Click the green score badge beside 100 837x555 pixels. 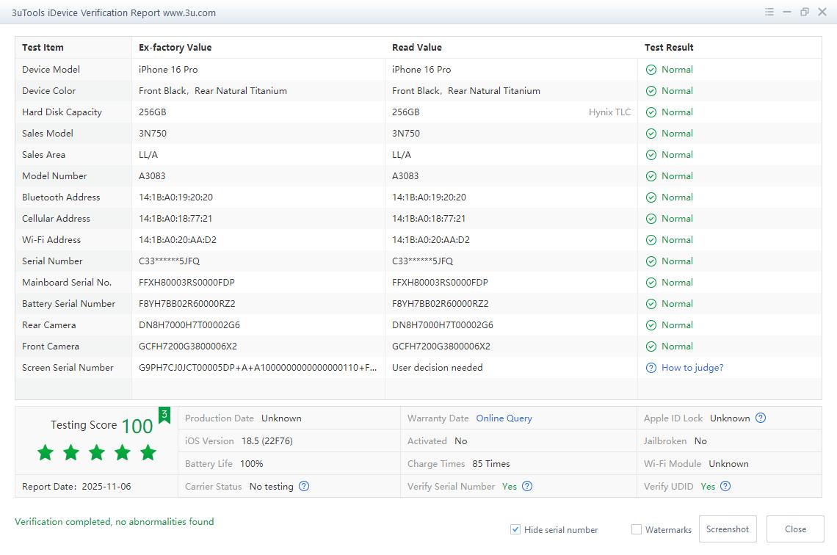164,416
